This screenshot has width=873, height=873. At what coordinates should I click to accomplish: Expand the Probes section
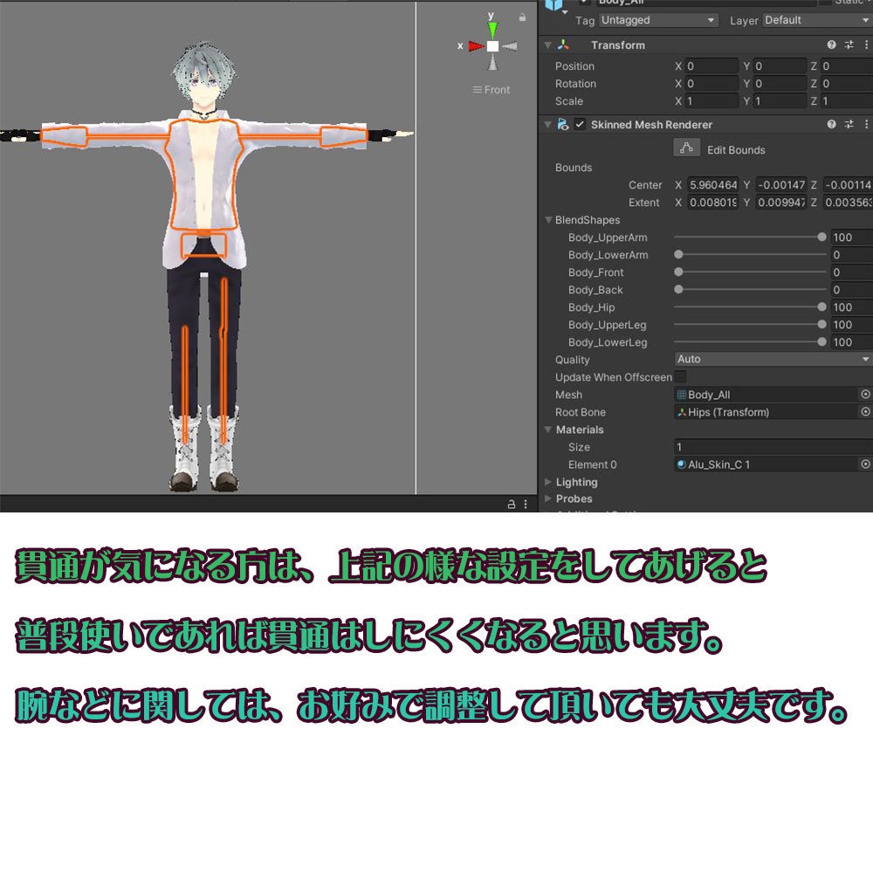tap(548, 498)
